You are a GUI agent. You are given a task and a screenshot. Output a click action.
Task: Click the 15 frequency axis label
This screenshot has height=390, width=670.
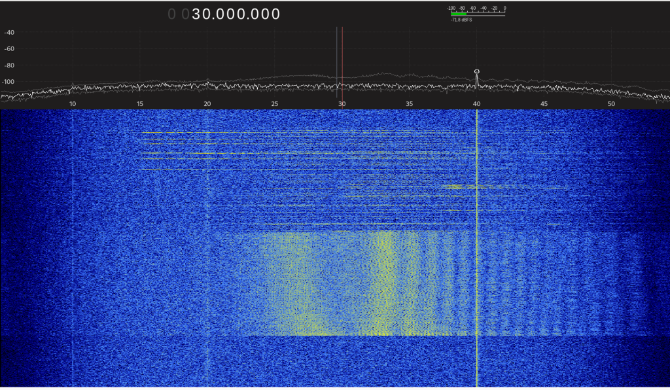(x=140, y=104)
